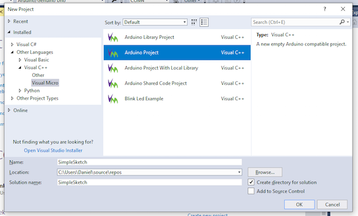Open the Location path dropdown
The height and width of the screenshot is (216, 358).
click(239, 172)
